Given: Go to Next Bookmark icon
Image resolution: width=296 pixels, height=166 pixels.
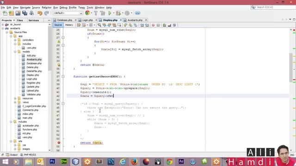Looking at the screenshot, I should [130, 25].
